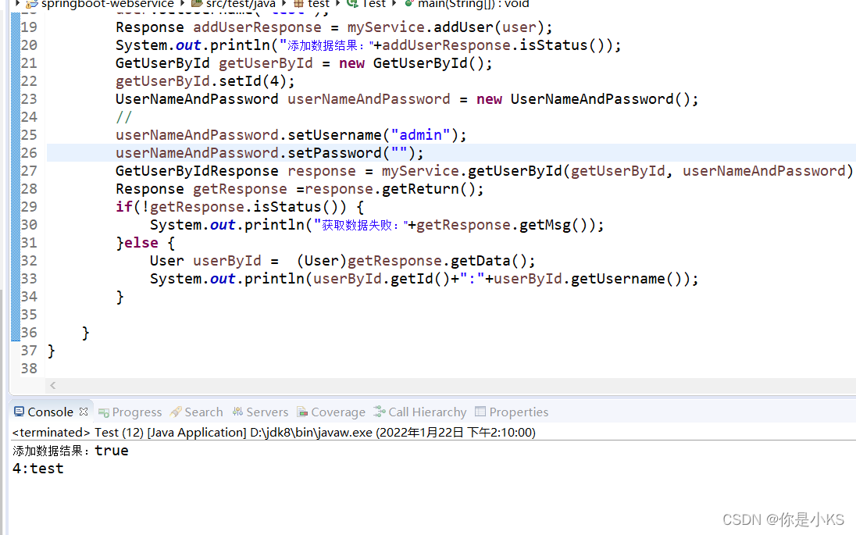856x535 pixels.
Task: Click the Coverage view icon
Action: (x=303, y=412)
